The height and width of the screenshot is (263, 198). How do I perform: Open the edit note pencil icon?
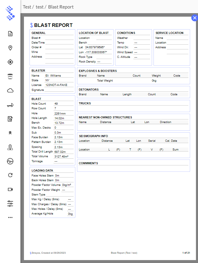pos(10,119)
